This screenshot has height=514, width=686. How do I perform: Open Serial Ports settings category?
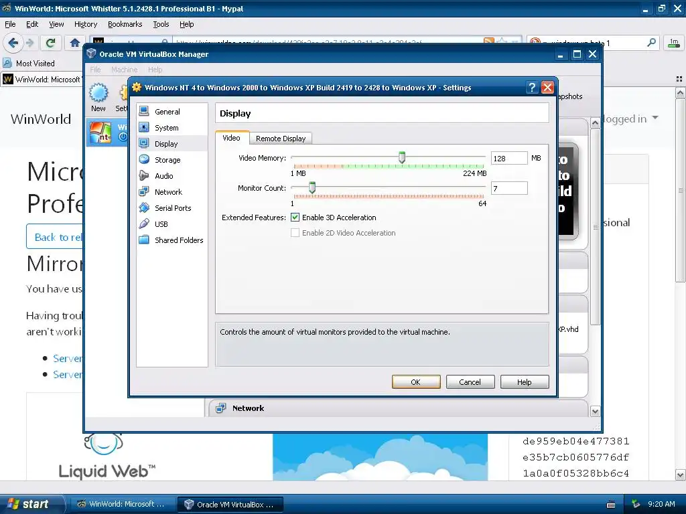[x=171, y=208]
